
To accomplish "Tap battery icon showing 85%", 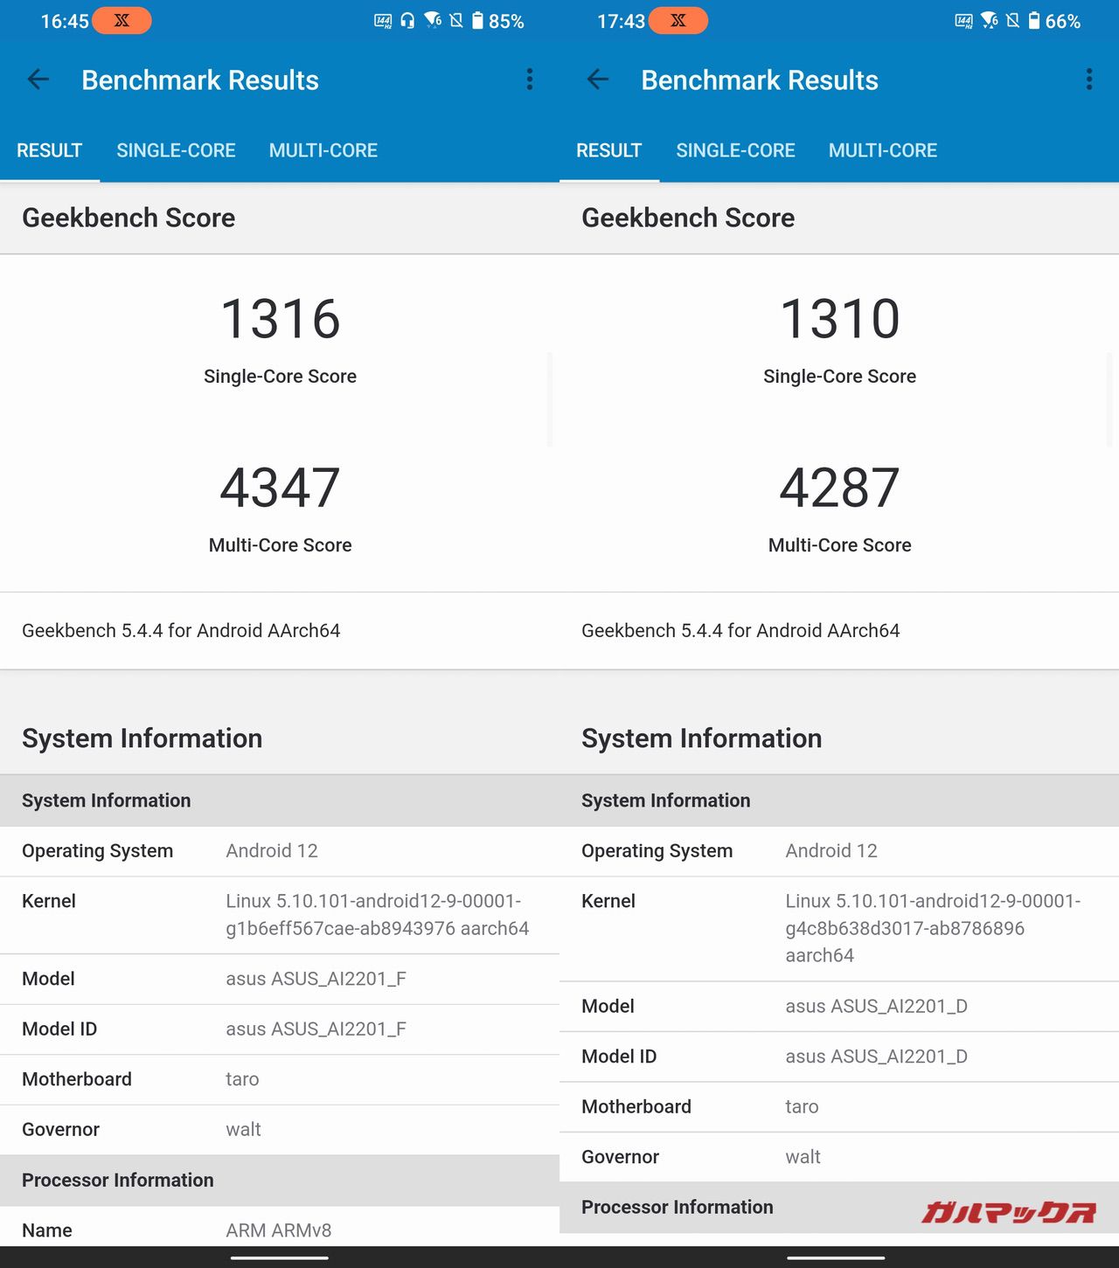I will (x=477, y=21).
